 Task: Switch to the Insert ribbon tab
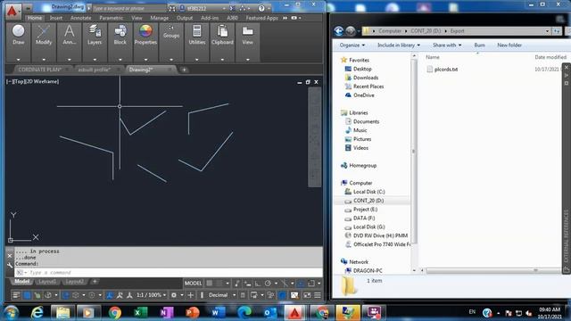(x=55, y=18)
